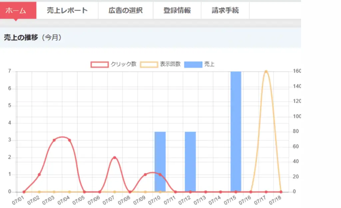Click the 07/01 x-axis label
Screen dimensions: 341x208
18,200
